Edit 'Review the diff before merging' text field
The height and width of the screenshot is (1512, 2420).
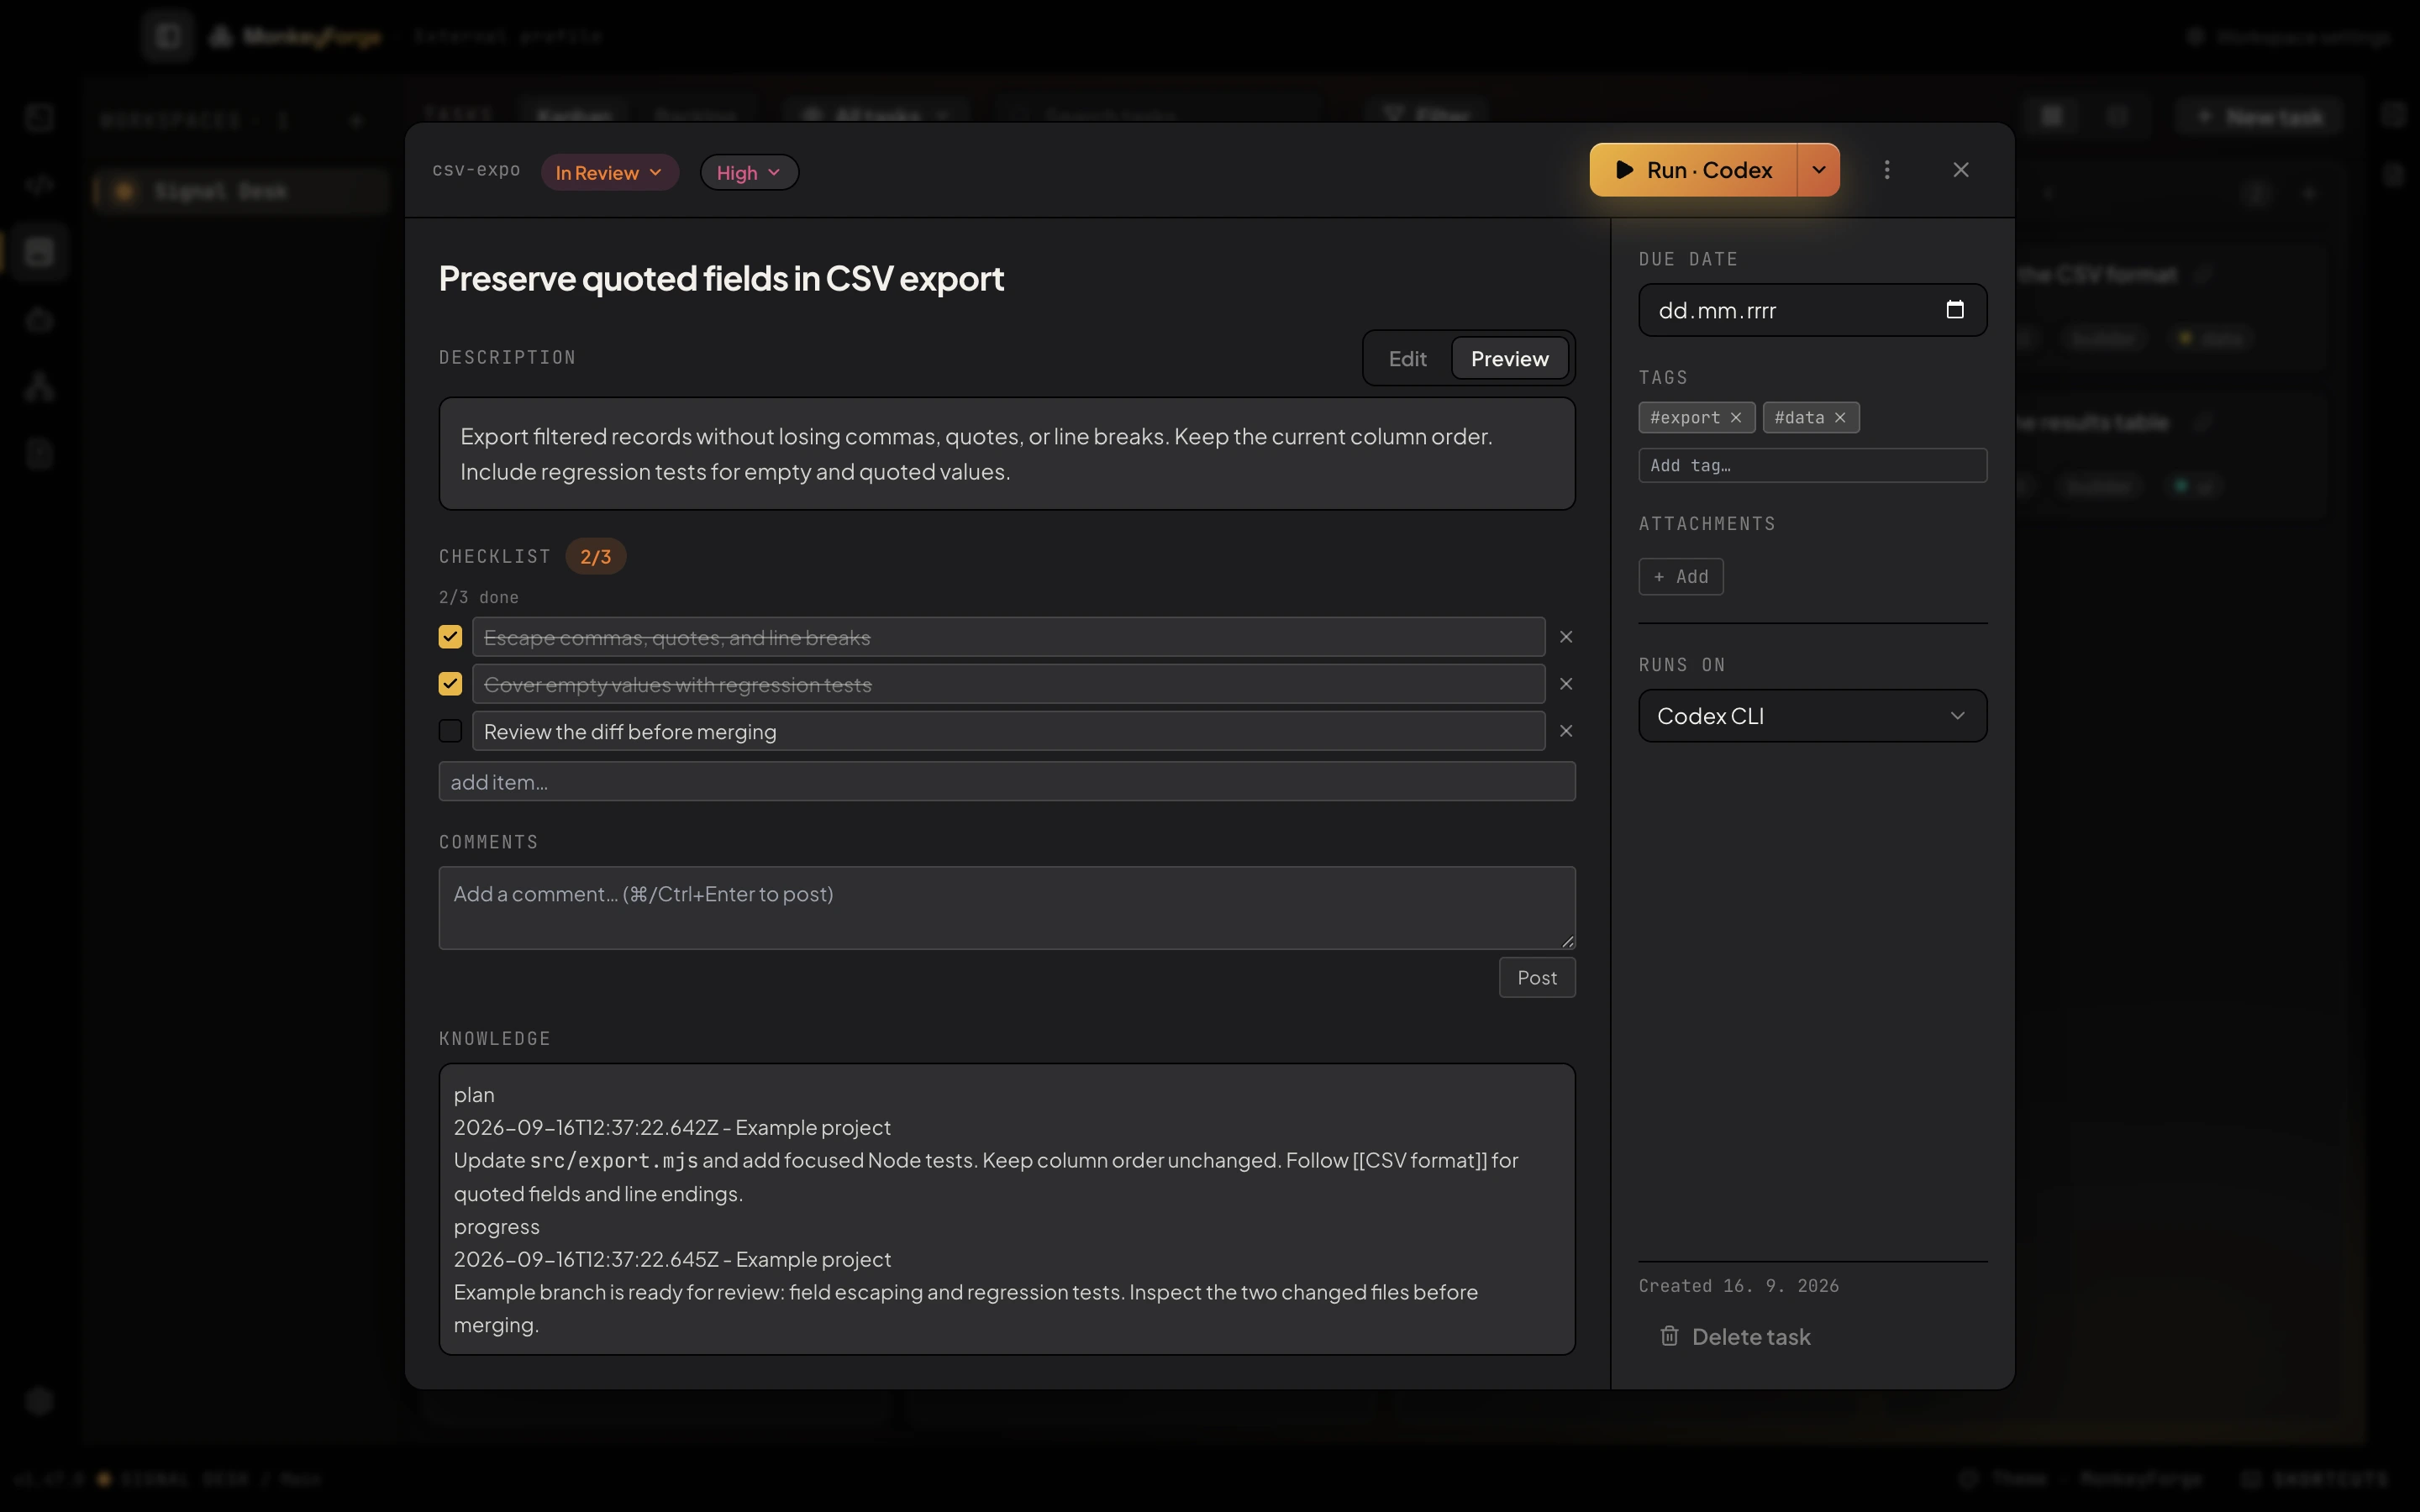click(1008, 731)
